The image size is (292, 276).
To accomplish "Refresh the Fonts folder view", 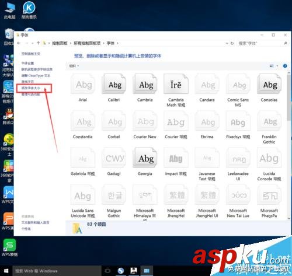I will 232,43.
